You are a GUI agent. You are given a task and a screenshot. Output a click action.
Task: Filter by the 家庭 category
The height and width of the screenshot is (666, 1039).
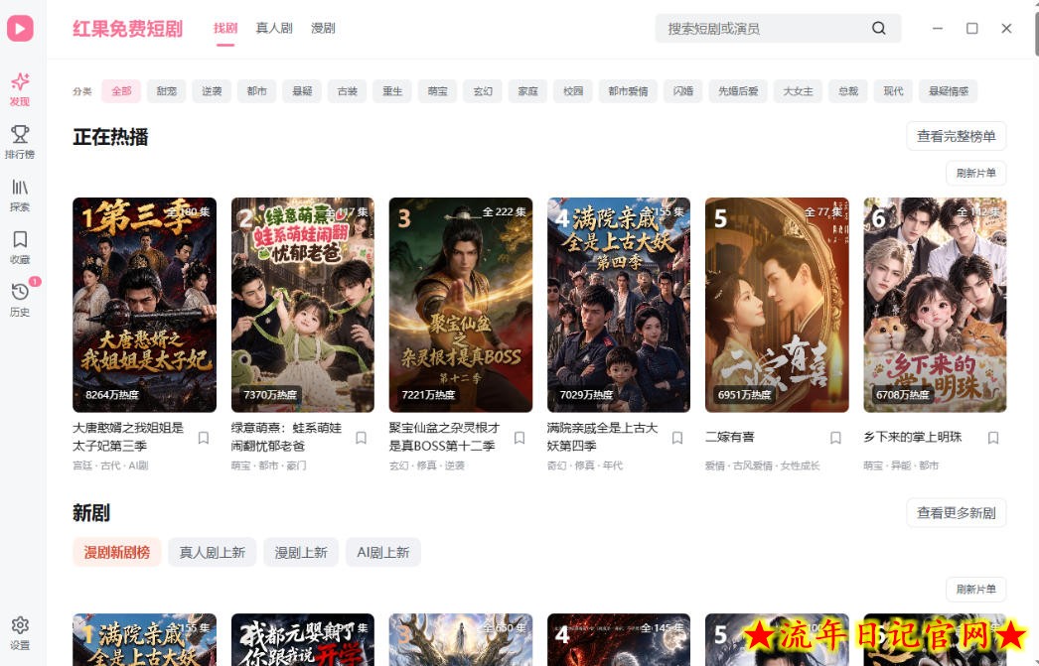(x=527, y=91)
